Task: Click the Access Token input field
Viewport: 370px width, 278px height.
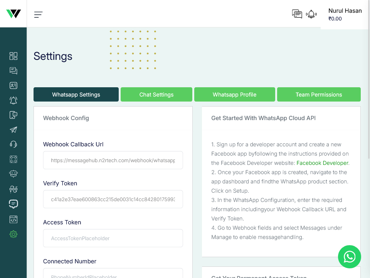Action: [x=113, y=238]
